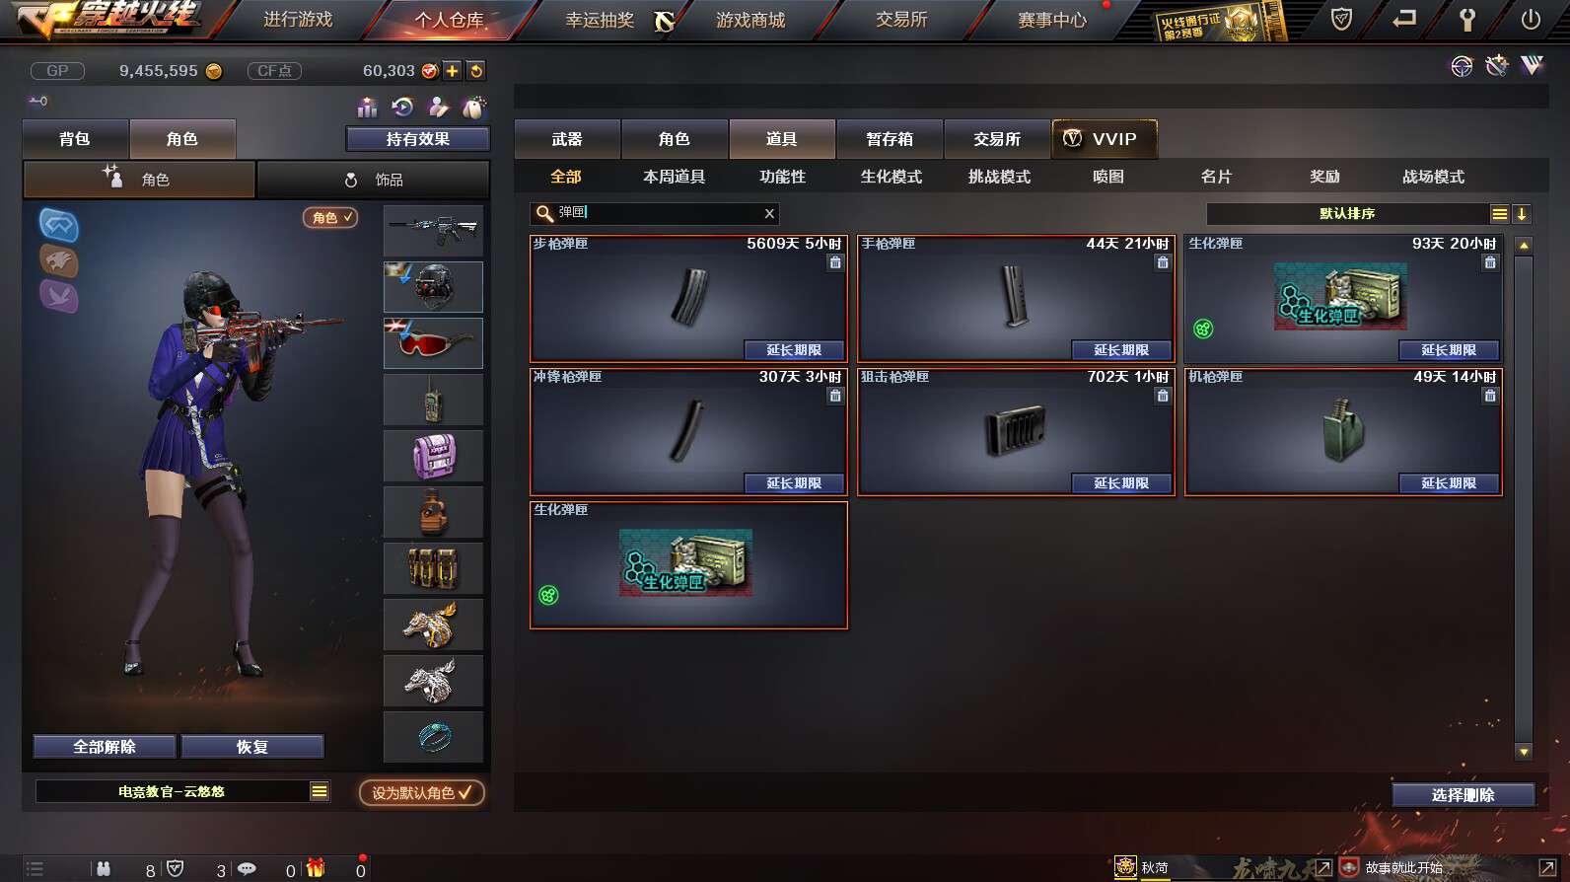Toggle sort order down arrow
1570x882 pixels.
(x=1522, y=214)
